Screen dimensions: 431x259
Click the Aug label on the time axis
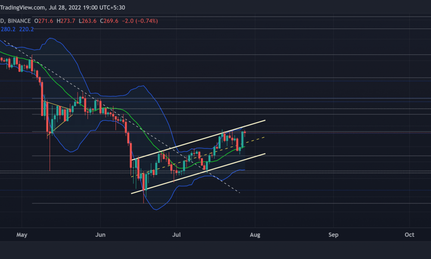pos(255,235)
